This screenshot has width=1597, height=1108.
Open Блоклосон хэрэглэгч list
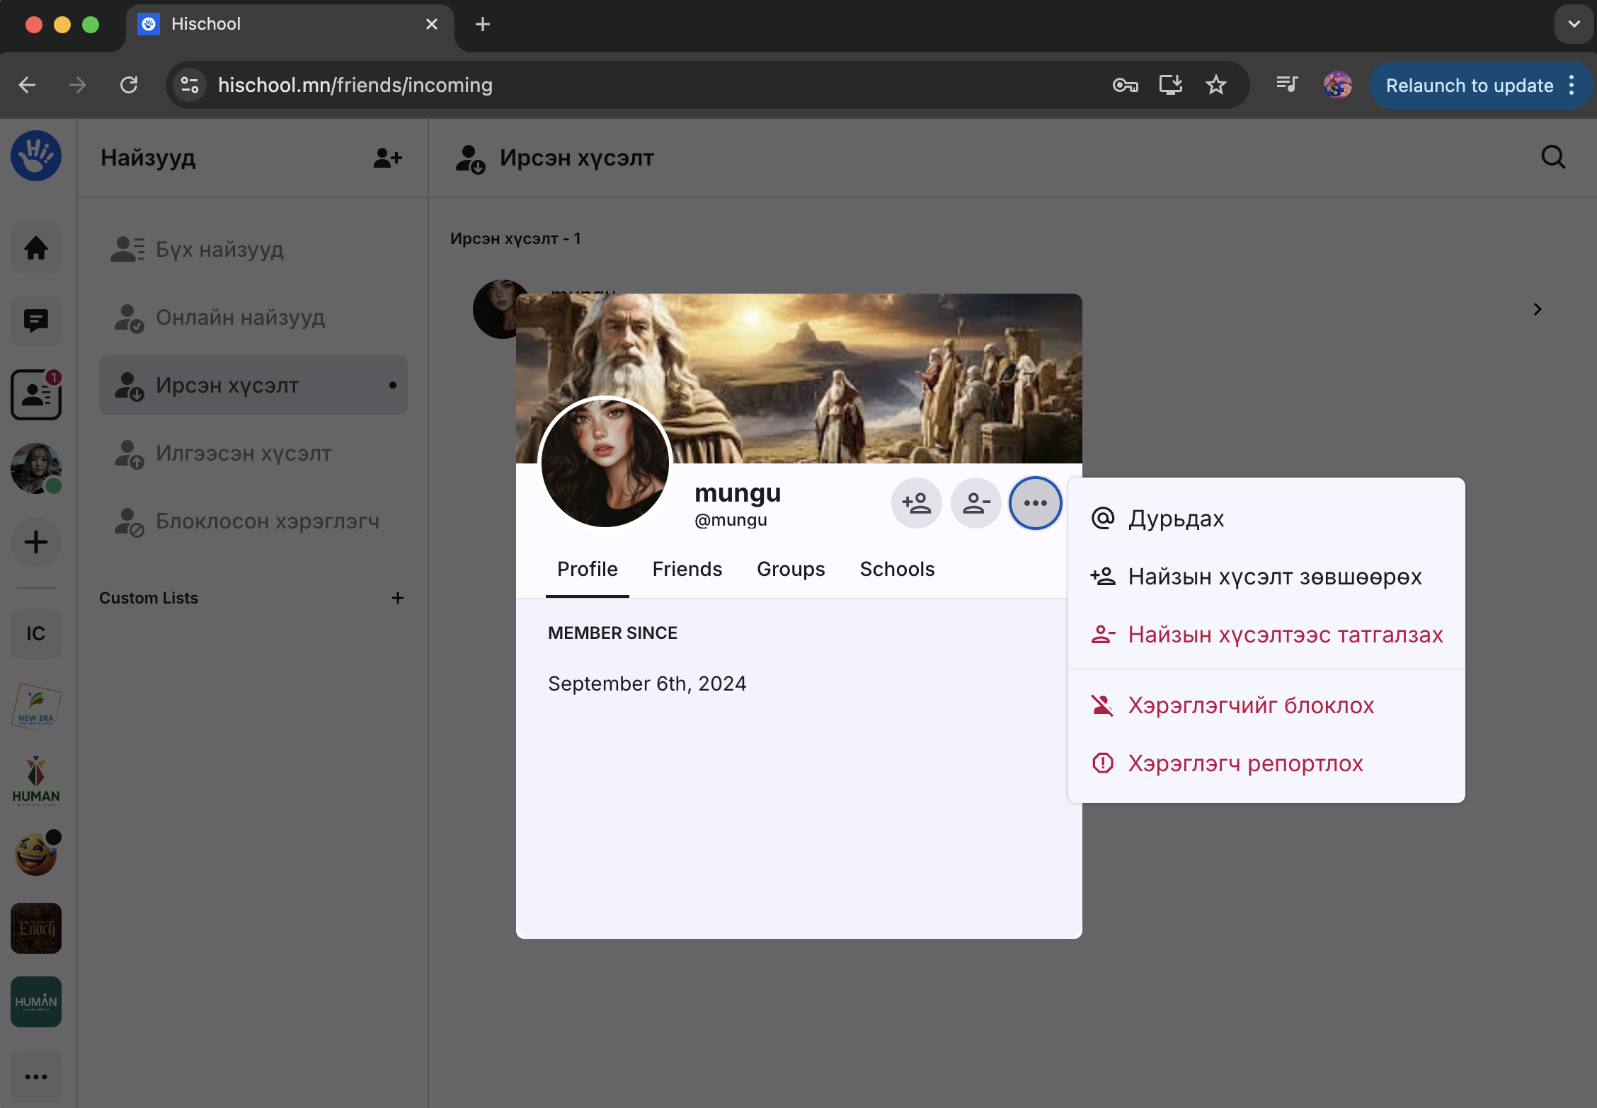[x=267, y=521]
